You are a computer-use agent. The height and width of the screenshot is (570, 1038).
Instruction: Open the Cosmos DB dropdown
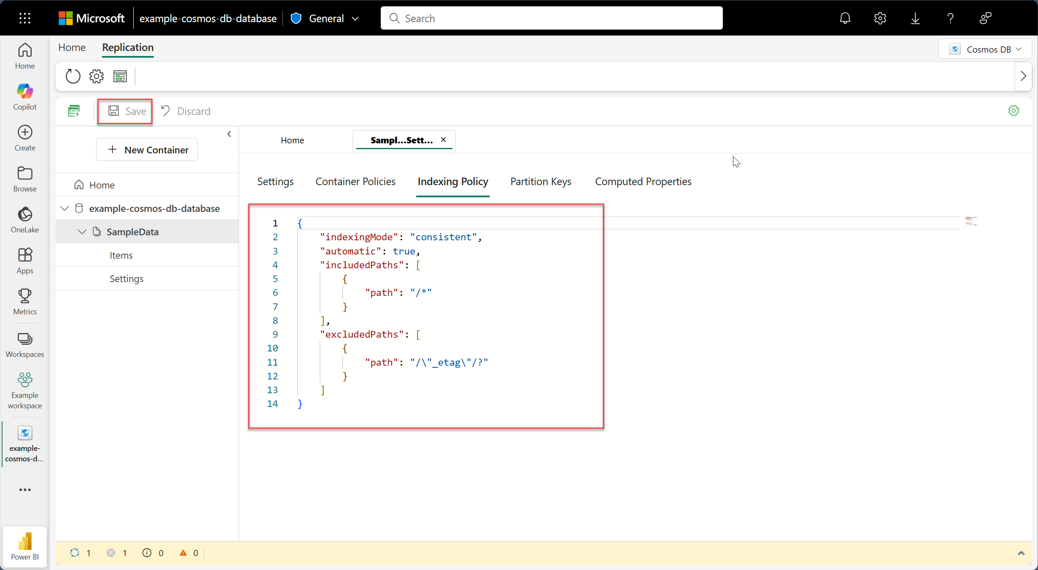985,49
